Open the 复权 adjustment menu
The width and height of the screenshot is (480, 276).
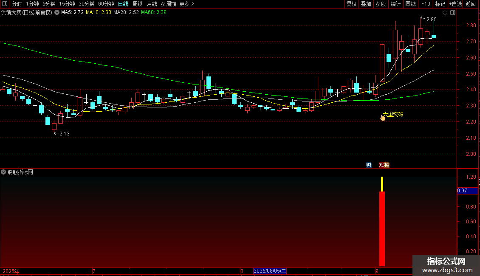point(351,4)
